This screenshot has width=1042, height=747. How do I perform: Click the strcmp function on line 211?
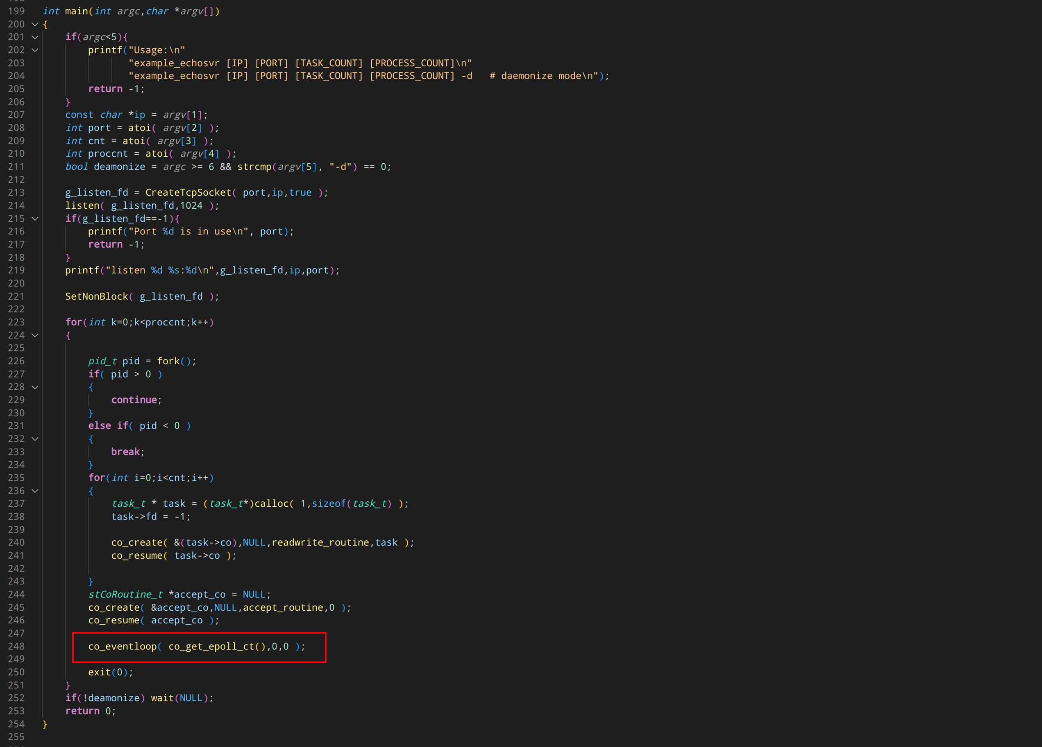(254, 167)
